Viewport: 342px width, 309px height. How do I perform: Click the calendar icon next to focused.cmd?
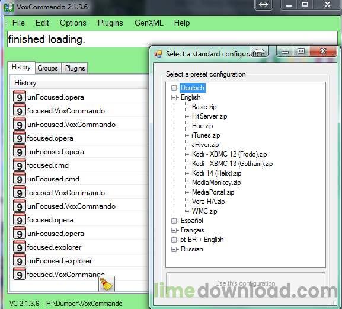[x=20, y=165]
